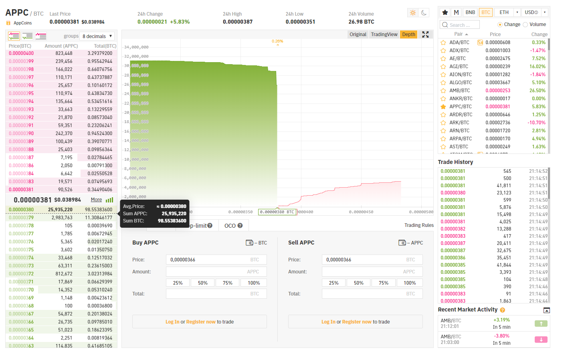Image resolution: width=582 pixels, height=362 pixels.
Task: Show combined buy and sell order book view
Action: click(14, 36)
